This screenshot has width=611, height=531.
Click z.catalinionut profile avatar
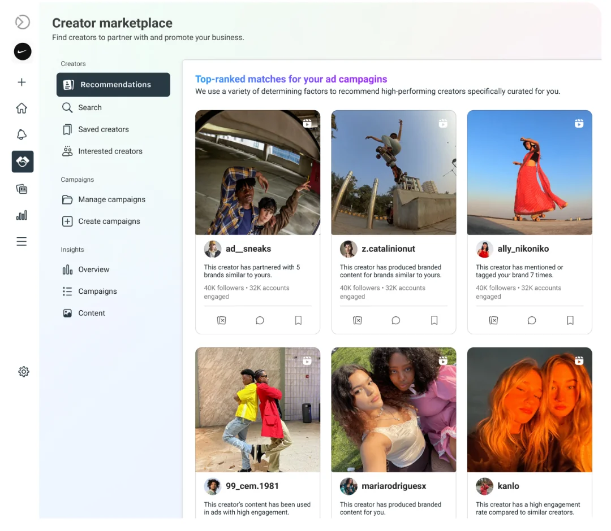coord(348,249)
